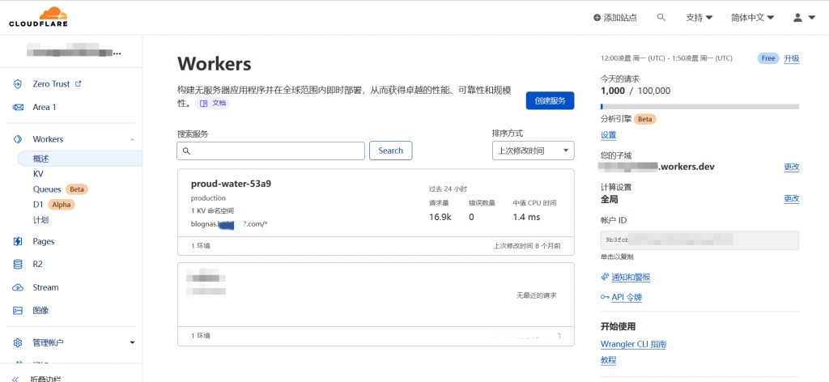Open D1 Alpha in sidebar
Image resolution: width=829 pixels, height=382 pixels.
[53, 205]
